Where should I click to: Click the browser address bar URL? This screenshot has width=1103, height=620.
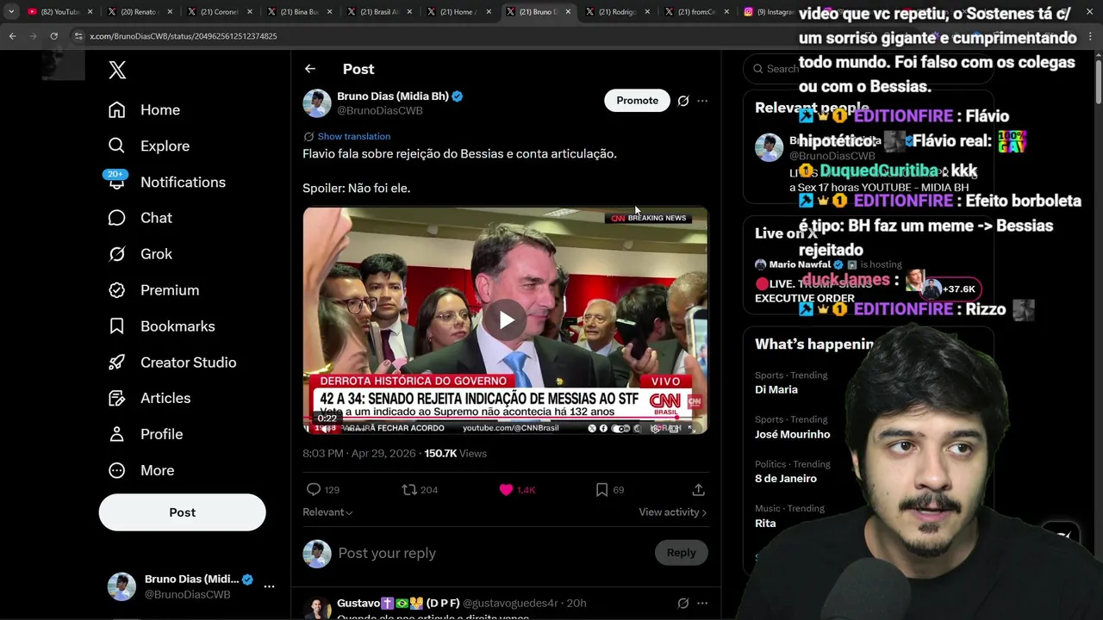click(x=184, y=36)
